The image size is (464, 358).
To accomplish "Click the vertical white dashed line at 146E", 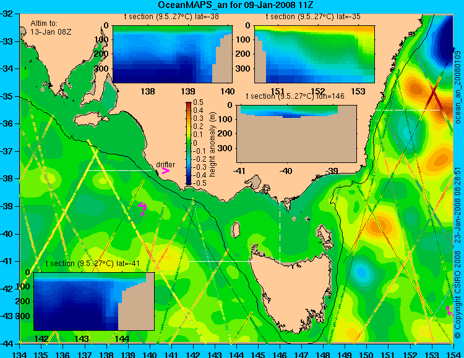I will click(280, 228).
